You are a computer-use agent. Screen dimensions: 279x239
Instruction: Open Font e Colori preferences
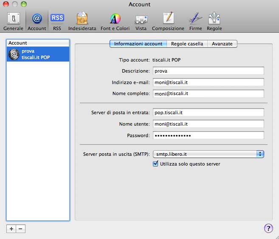(x=115, y=21)
